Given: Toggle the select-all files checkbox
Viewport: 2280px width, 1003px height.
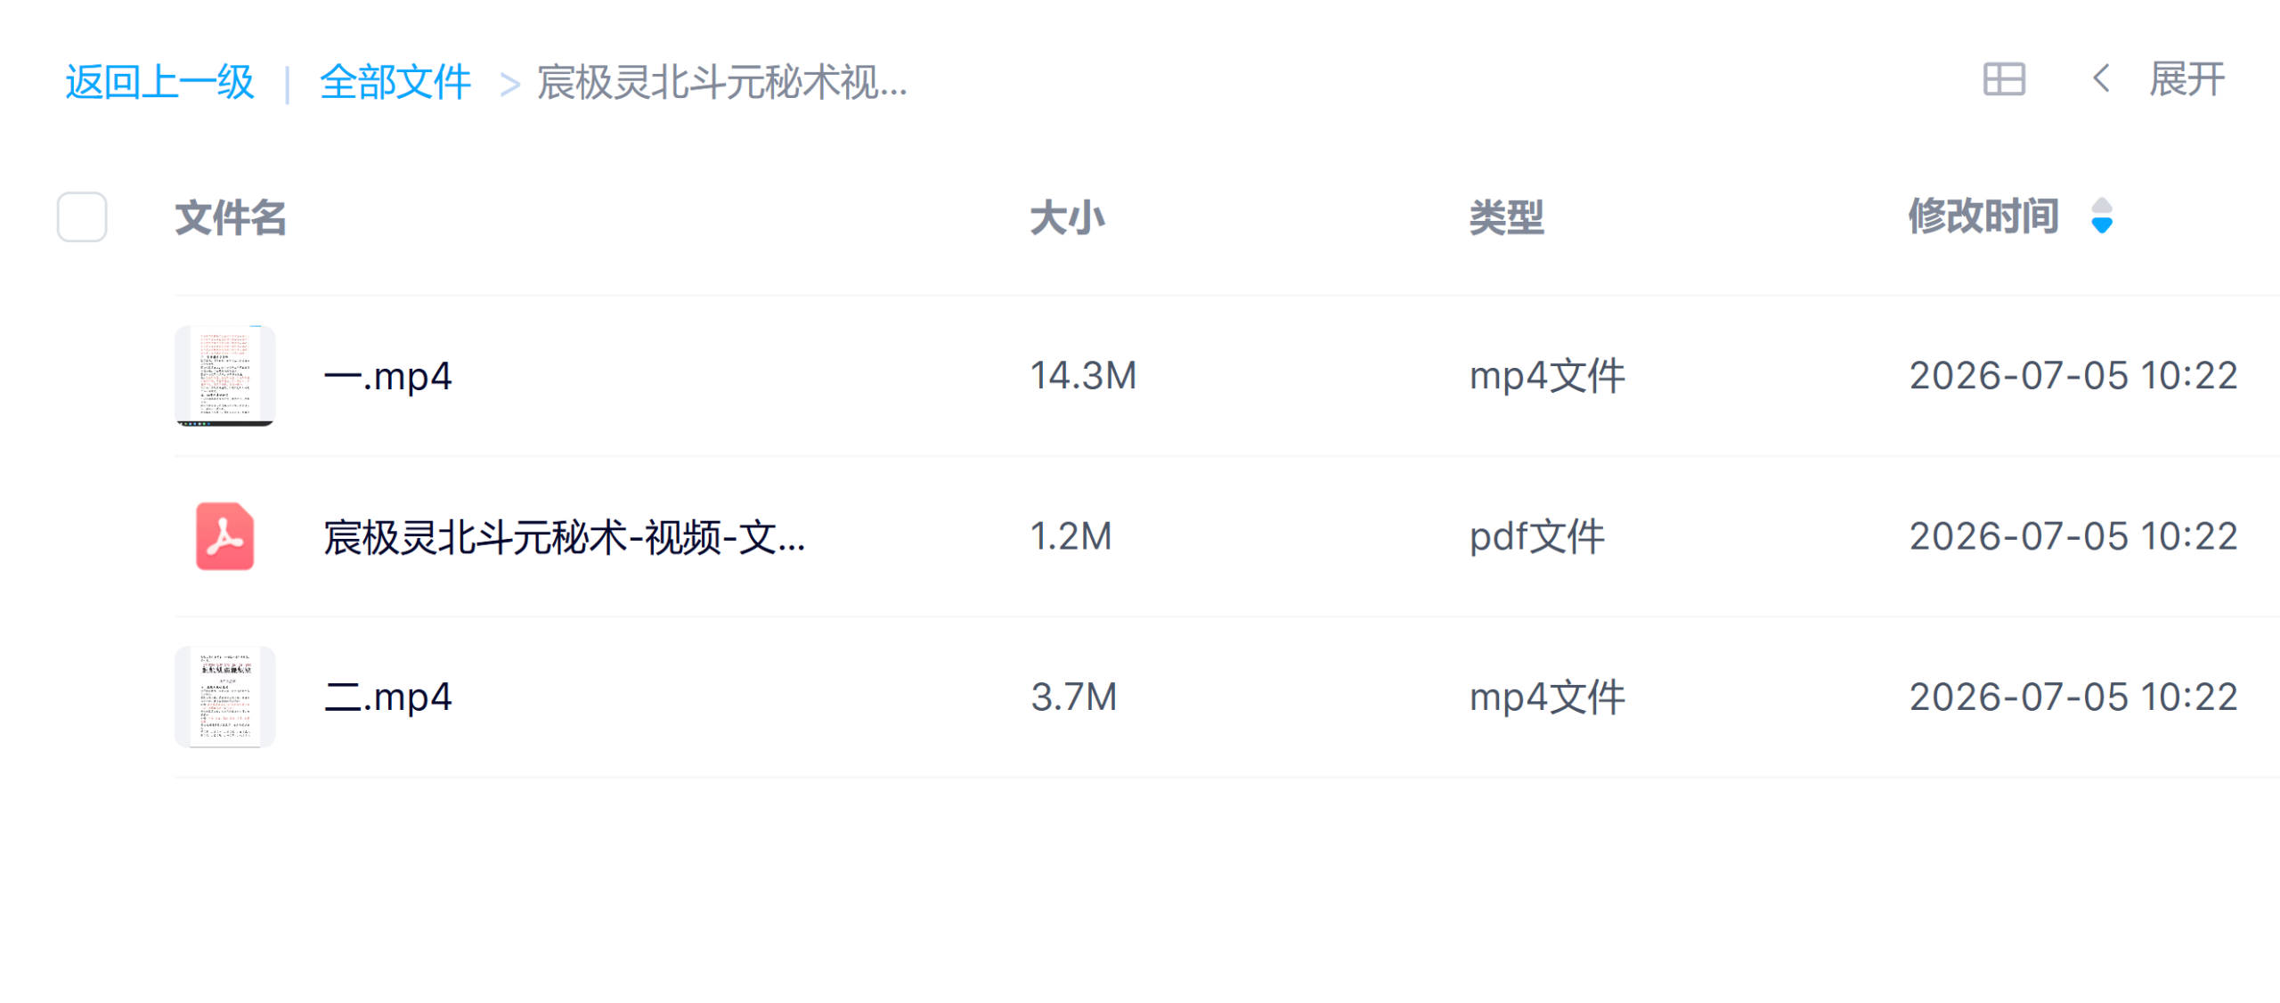Looking at the screenshot, I should click(x=82, y=217).
